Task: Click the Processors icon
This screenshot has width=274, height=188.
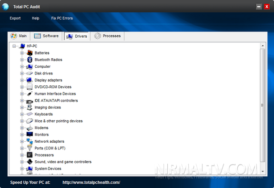Action: (30, 155)
